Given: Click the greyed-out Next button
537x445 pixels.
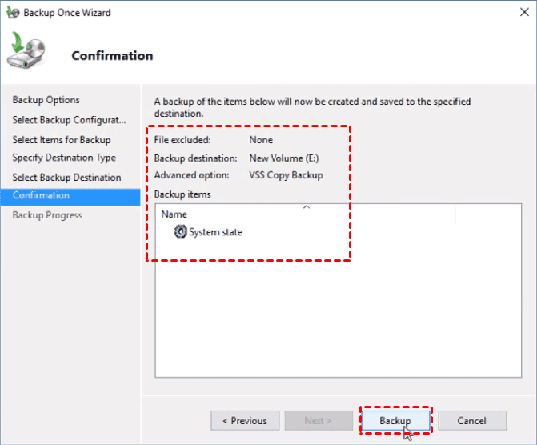Looking at the screenshot, I should pos(319,421).
